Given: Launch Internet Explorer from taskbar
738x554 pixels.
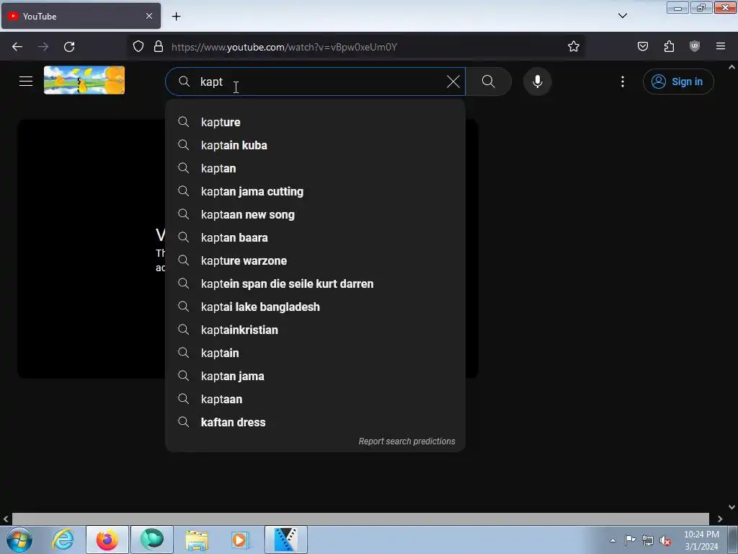Looking at the screenshot, I should tap(63, 540).
